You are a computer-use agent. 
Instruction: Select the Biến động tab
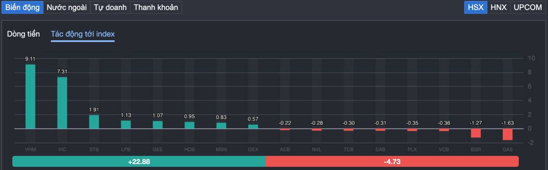(22, 7)
